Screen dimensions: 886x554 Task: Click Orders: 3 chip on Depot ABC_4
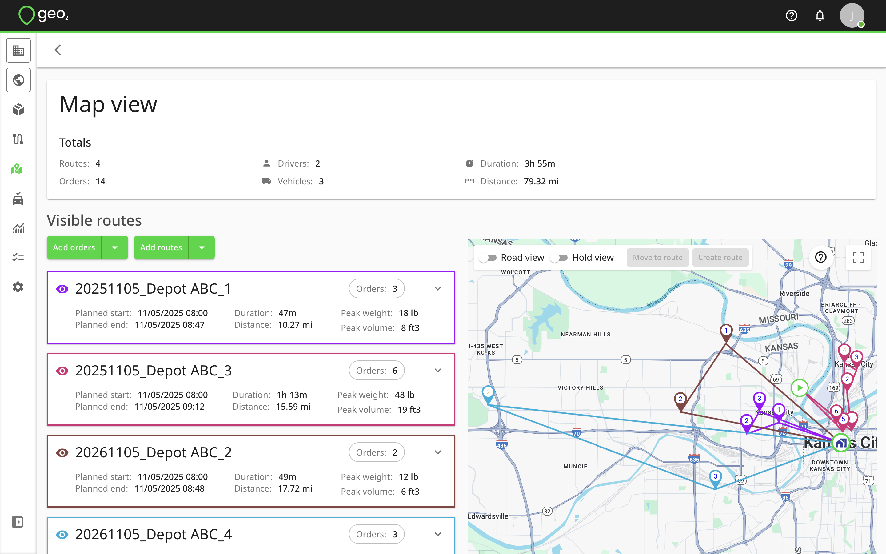(x=376, y=534)
